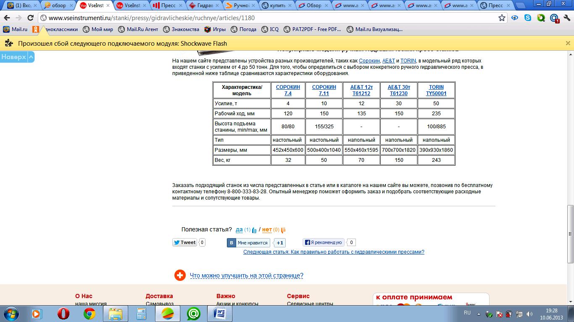Follow the TORIN link in the paragraph
Image resolution: width=574 pixels, height=322 pixels.
coord(408,61)
